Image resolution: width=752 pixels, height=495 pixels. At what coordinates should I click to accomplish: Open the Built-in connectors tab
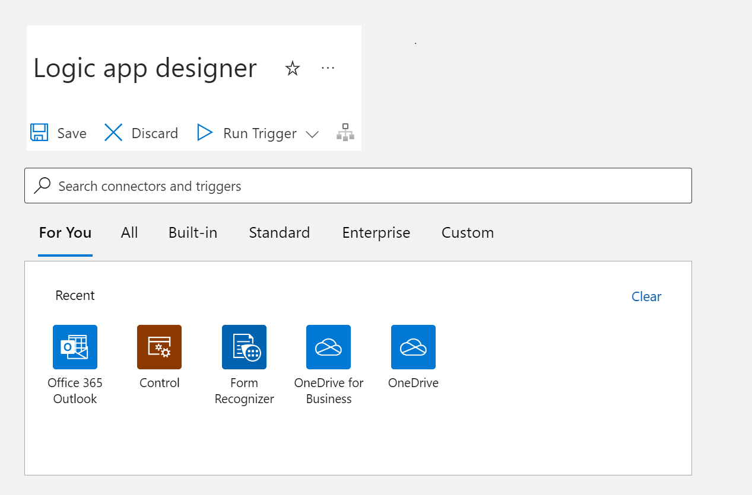[192, 232]
